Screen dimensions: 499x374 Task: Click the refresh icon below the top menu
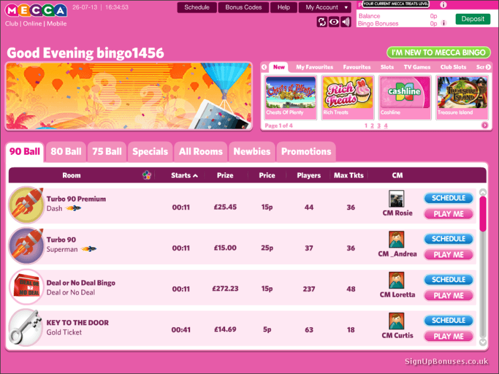[x=322, y=21]
